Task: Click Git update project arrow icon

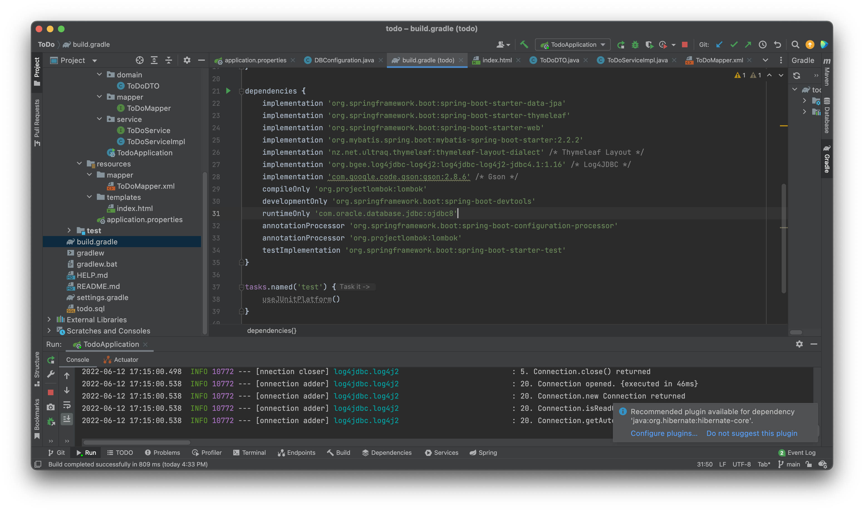Action: pos(719,45)
